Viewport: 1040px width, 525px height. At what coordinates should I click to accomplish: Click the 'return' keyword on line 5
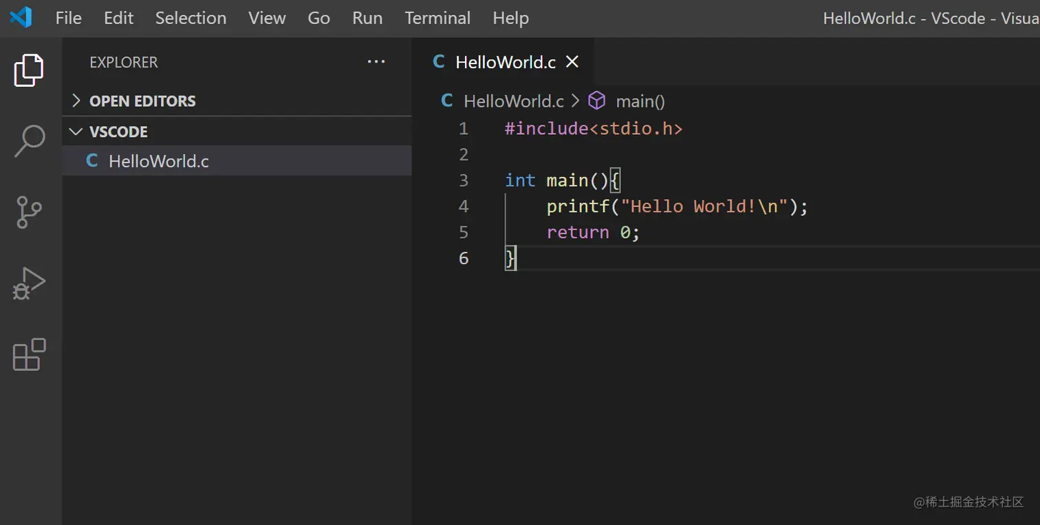(578, 233)
